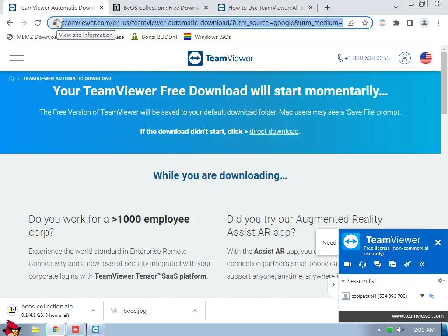Click the home breadcrumb icon
The width and height of the screenshot is (448, 336).
coord(11,79)
